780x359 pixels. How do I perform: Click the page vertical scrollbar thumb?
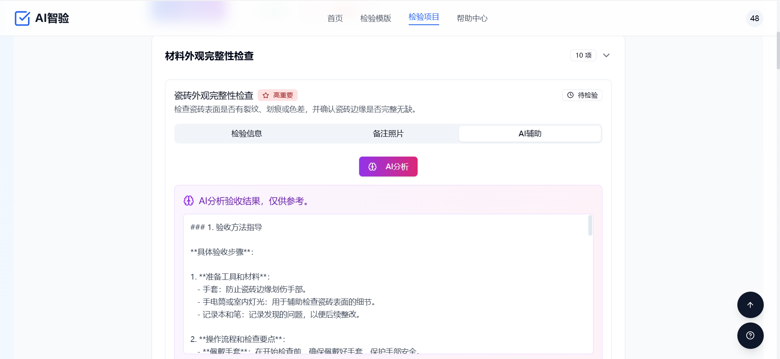(x=778, y=51)
